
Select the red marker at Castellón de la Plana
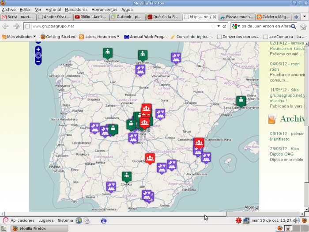pyautogui.click(x=199, y=143)
